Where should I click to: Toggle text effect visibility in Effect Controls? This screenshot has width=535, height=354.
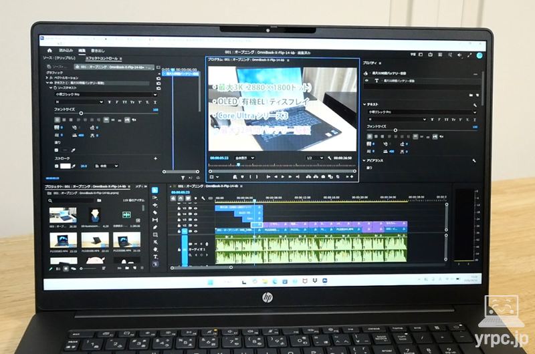click(51, 83)
